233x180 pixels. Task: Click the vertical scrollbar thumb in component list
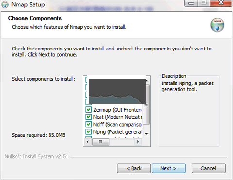pos(147,104)
